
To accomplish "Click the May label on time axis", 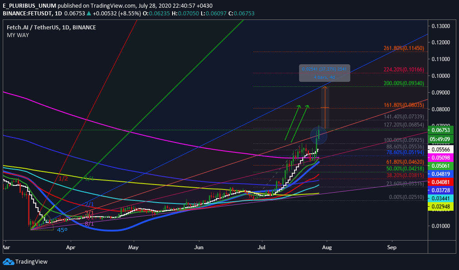I will click(x=133, y=247).
